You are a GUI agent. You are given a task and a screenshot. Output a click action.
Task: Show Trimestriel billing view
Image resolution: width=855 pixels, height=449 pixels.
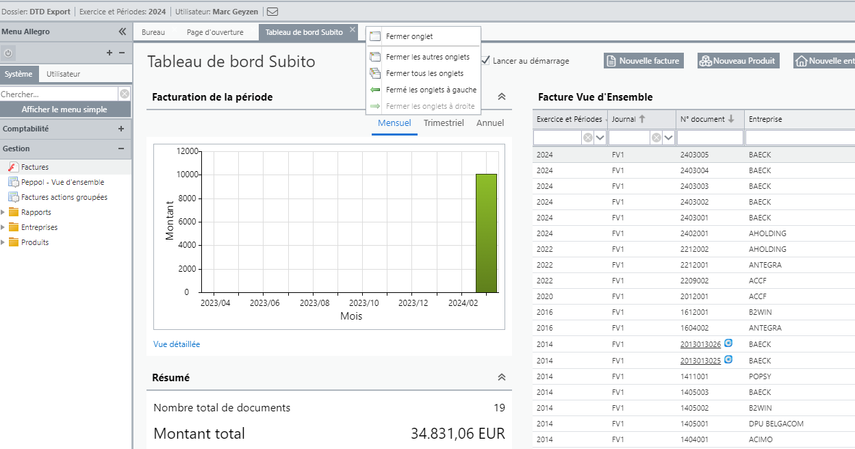click(x=444, y=123)
